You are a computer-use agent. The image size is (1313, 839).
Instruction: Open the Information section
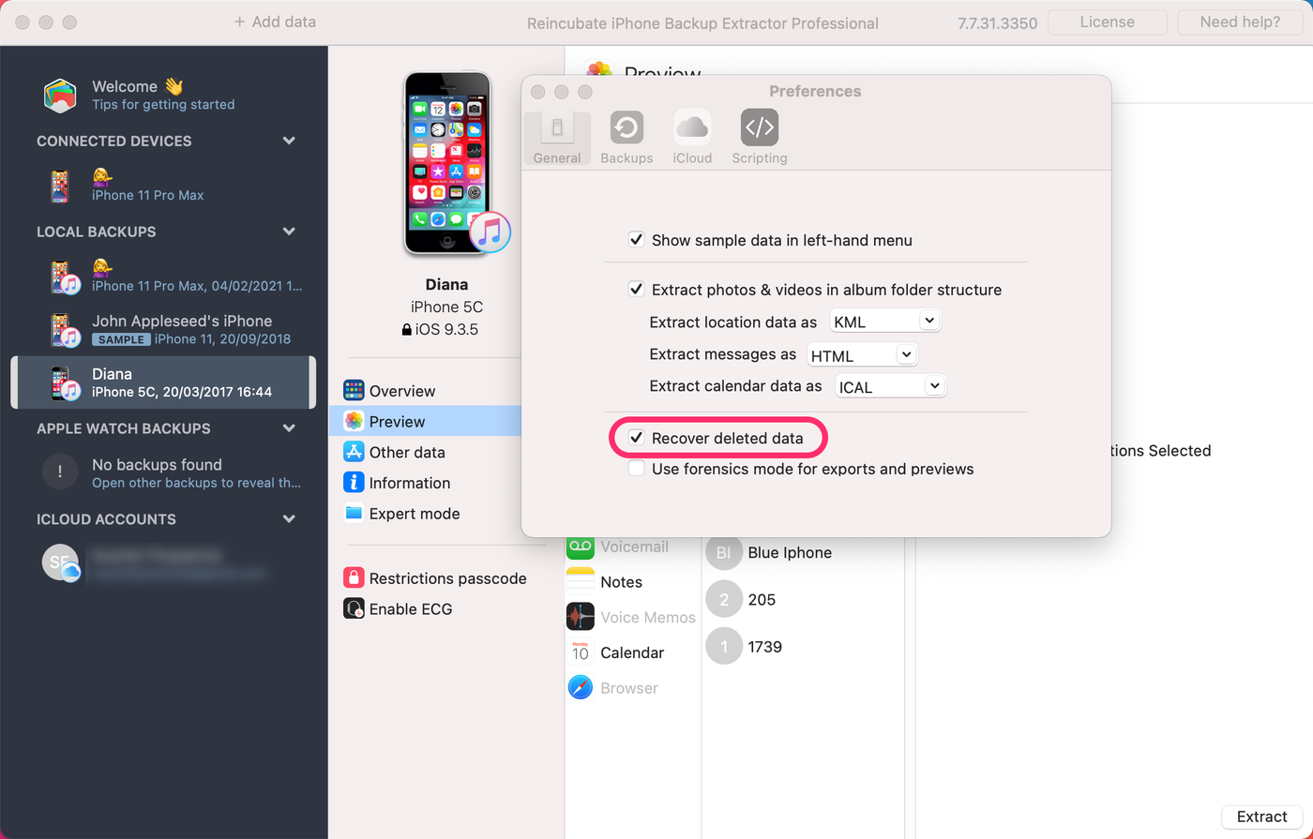tap(410, 484)
